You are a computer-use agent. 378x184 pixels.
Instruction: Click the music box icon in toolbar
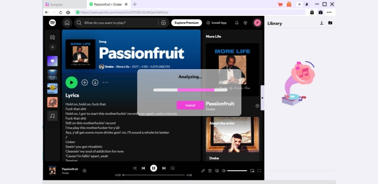tap(320, 12)
